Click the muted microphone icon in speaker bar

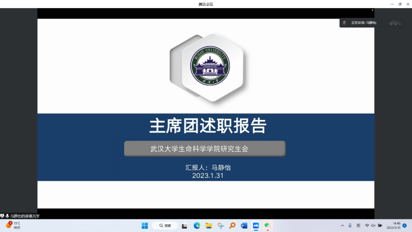click(x=344, y=23)
